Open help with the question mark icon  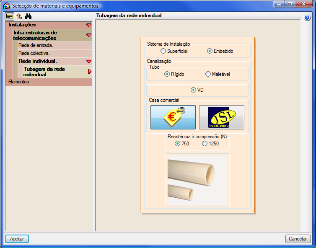(307, 18)
